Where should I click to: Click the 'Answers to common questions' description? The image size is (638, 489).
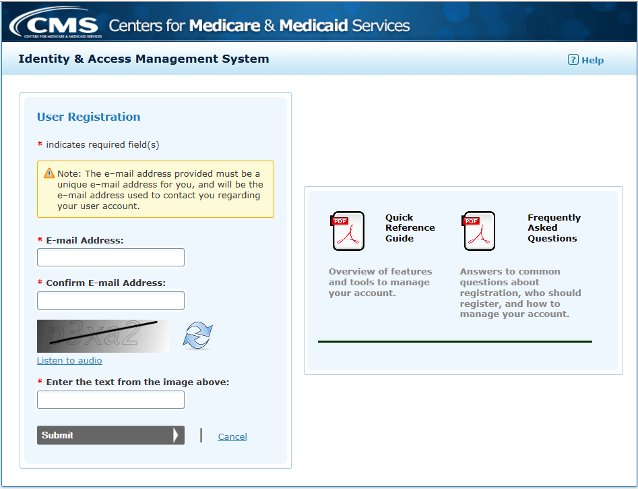520,293
